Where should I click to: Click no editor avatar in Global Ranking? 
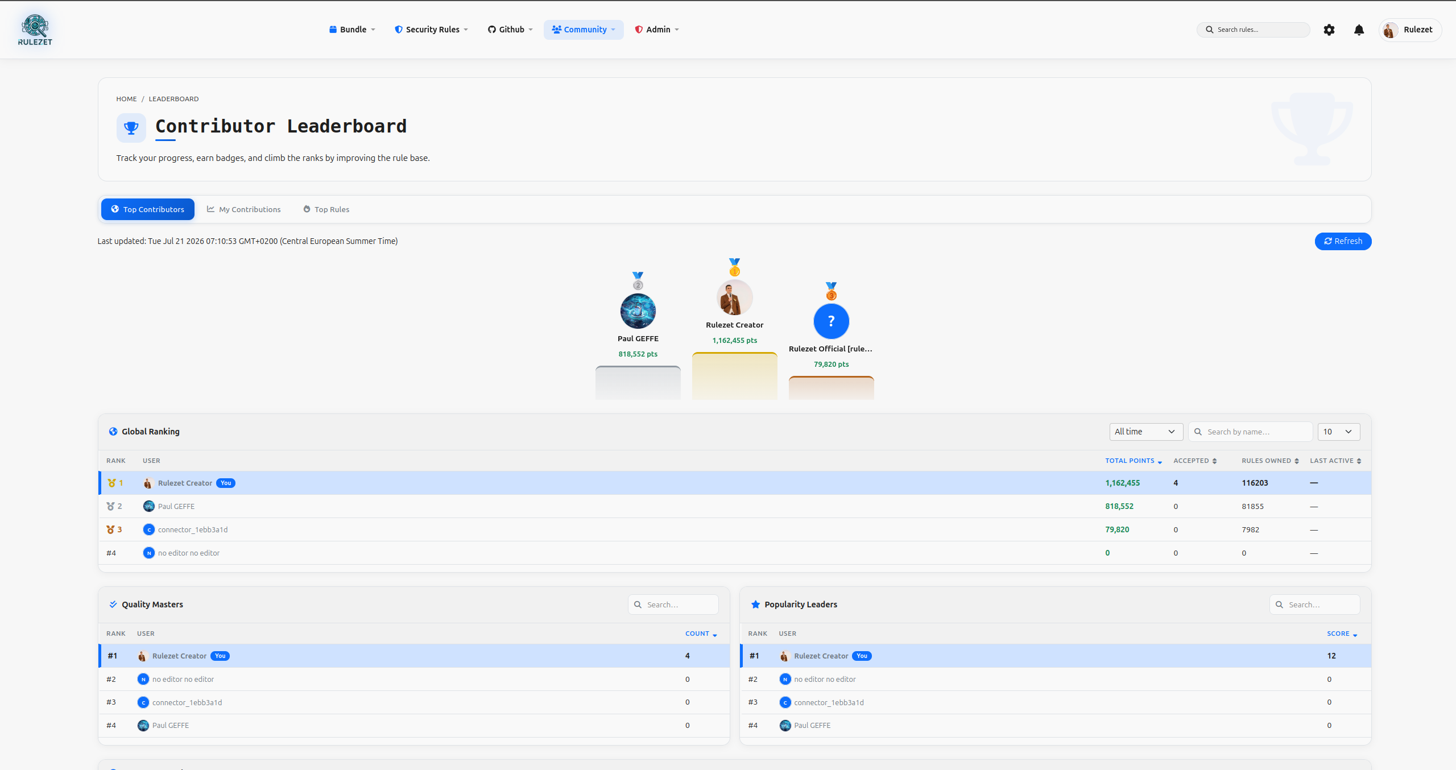149,553
